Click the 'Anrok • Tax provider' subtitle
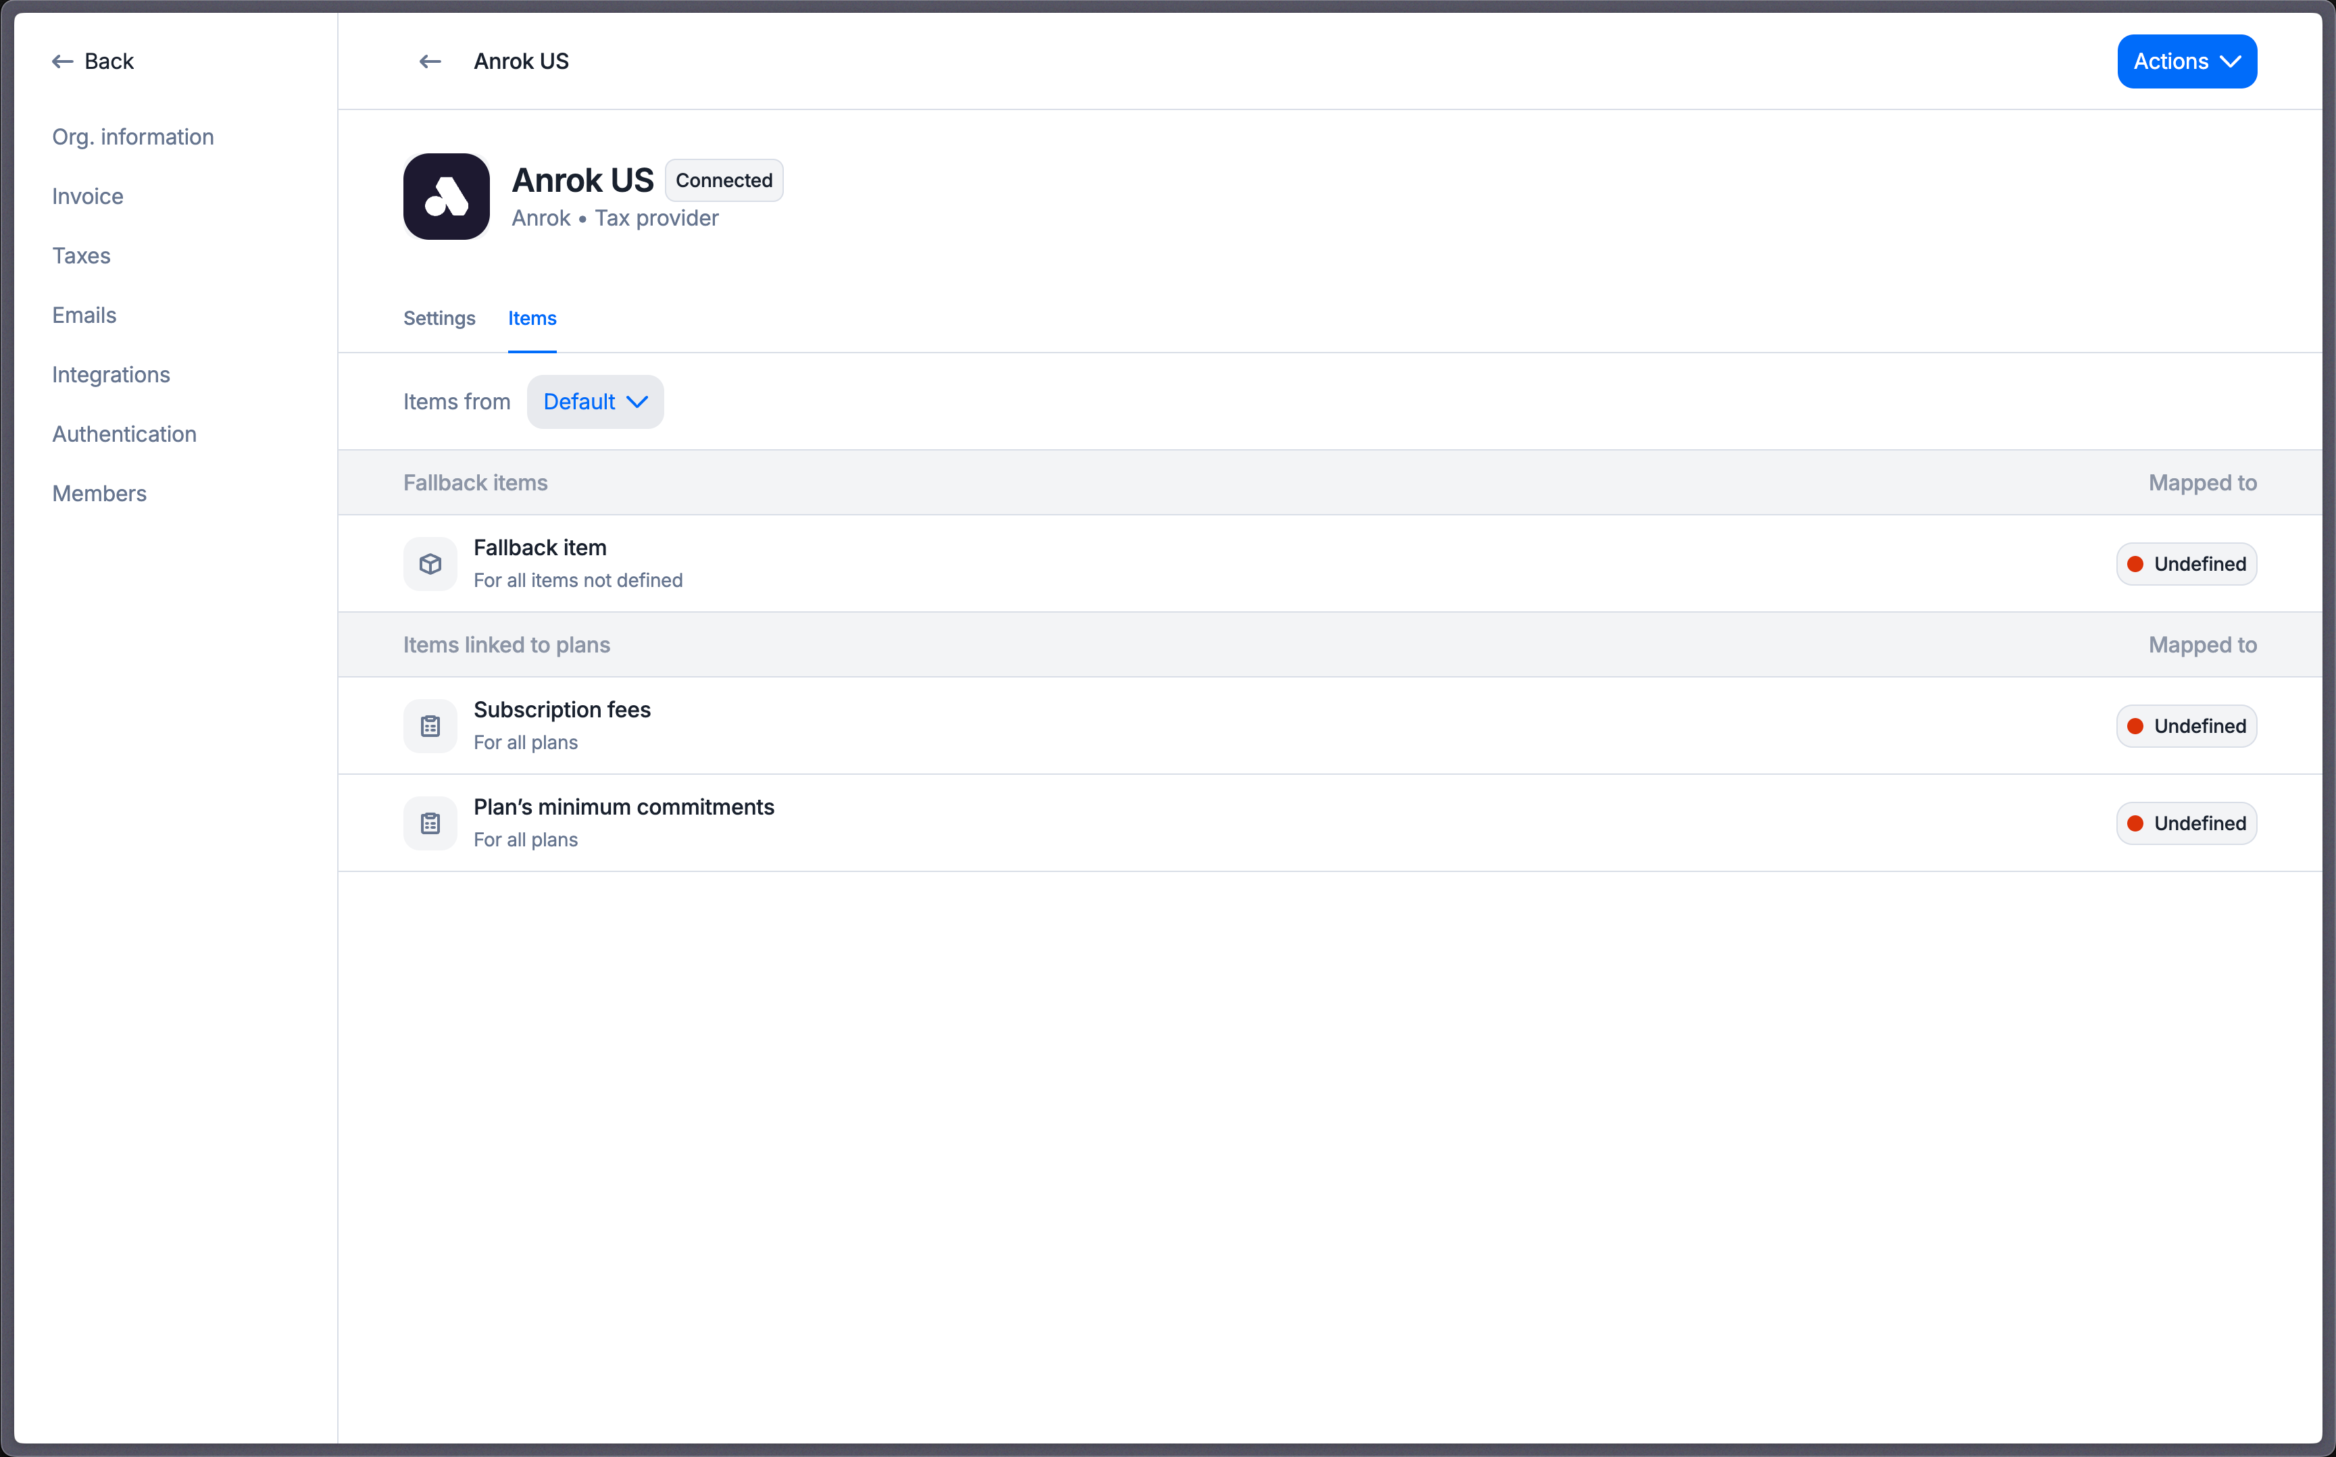Viewport: 2336px width, 1457px height. (x=615, y=218)
